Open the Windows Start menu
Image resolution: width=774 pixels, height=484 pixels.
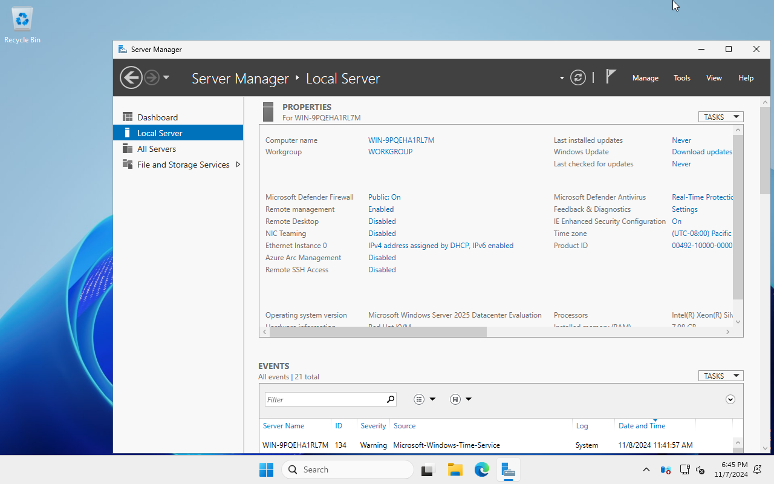click(266, 469)
